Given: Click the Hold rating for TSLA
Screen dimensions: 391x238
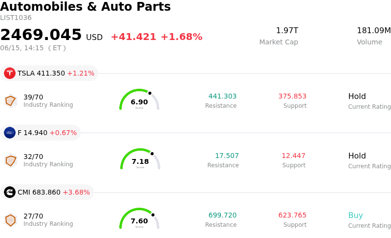Looking at the screenshot, I should coord(357,97).
